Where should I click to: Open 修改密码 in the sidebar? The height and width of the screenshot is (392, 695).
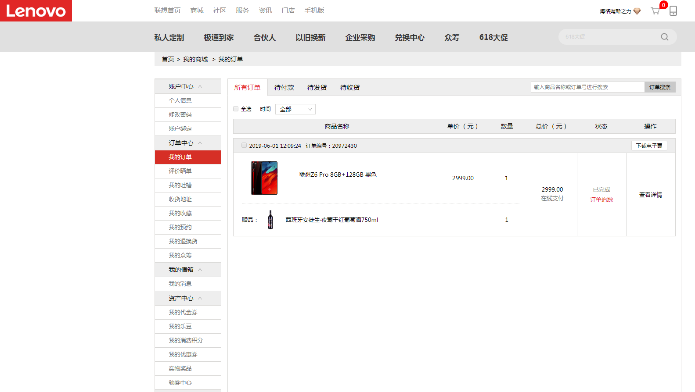tap(188, 114)
